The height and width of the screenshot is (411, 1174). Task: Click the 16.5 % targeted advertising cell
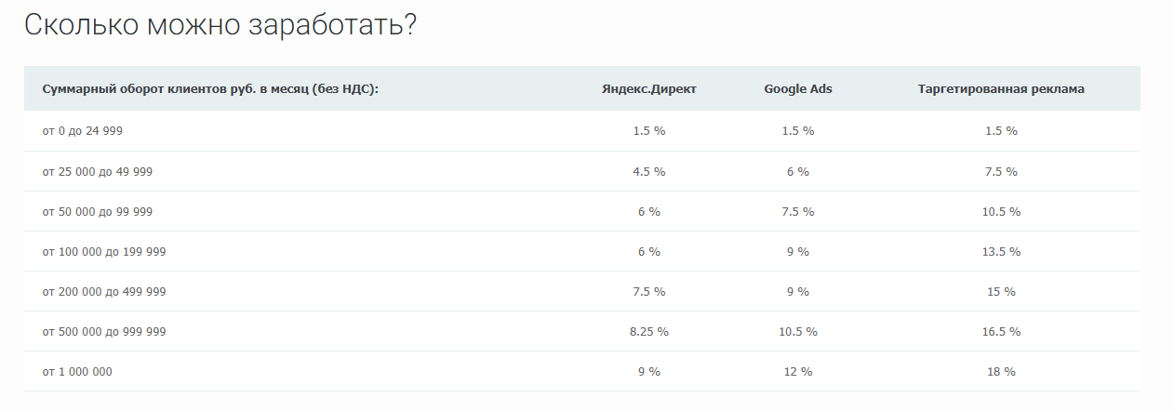pos(1001,332)
